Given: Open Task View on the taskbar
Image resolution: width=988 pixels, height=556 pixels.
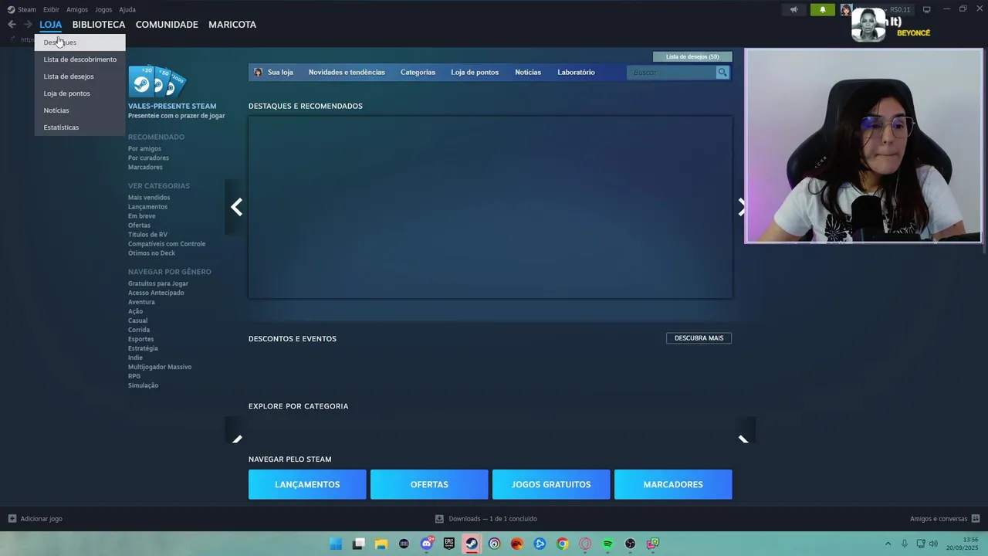Looking at the screenshot, I should 358,544.
